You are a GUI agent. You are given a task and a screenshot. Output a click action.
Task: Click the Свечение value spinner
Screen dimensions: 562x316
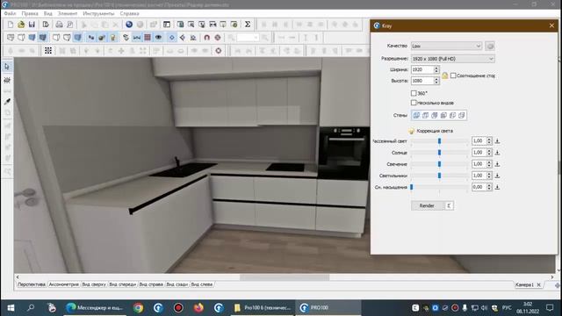click(x=489, y=164)
